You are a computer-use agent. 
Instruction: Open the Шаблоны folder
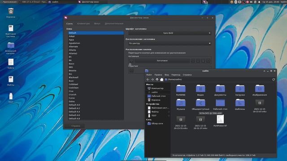[x=240, y=104]
